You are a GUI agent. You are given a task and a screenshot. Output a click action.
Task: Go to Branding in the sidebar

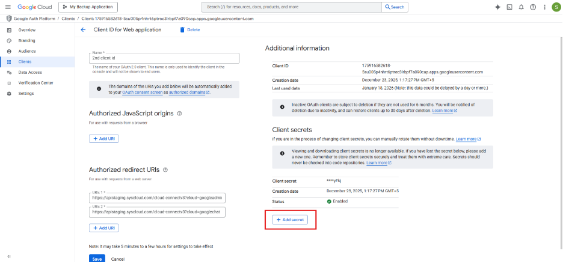point(26,40)
